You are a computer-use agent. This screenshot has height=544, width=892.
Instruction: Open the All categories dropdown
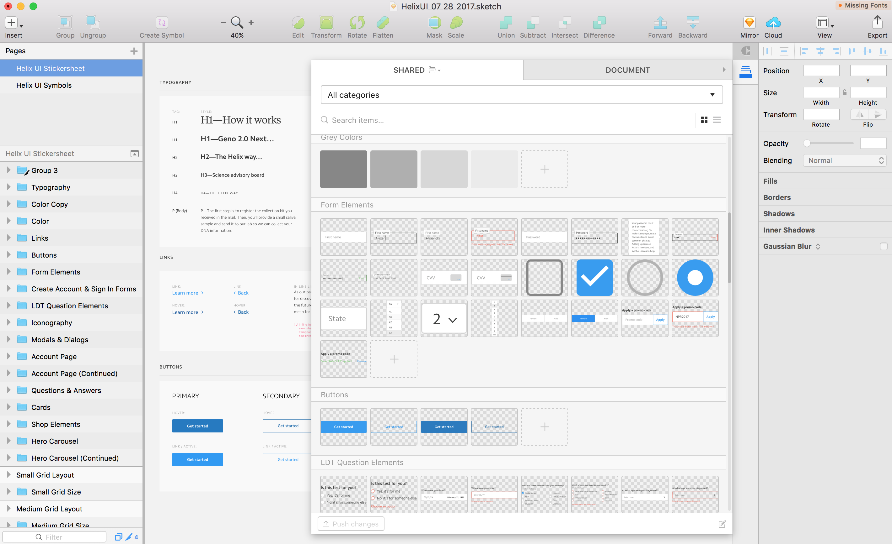(522, 95)
